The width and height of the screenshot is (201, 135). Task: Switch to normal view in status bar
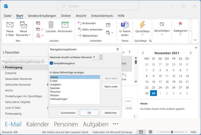point(141,132)
